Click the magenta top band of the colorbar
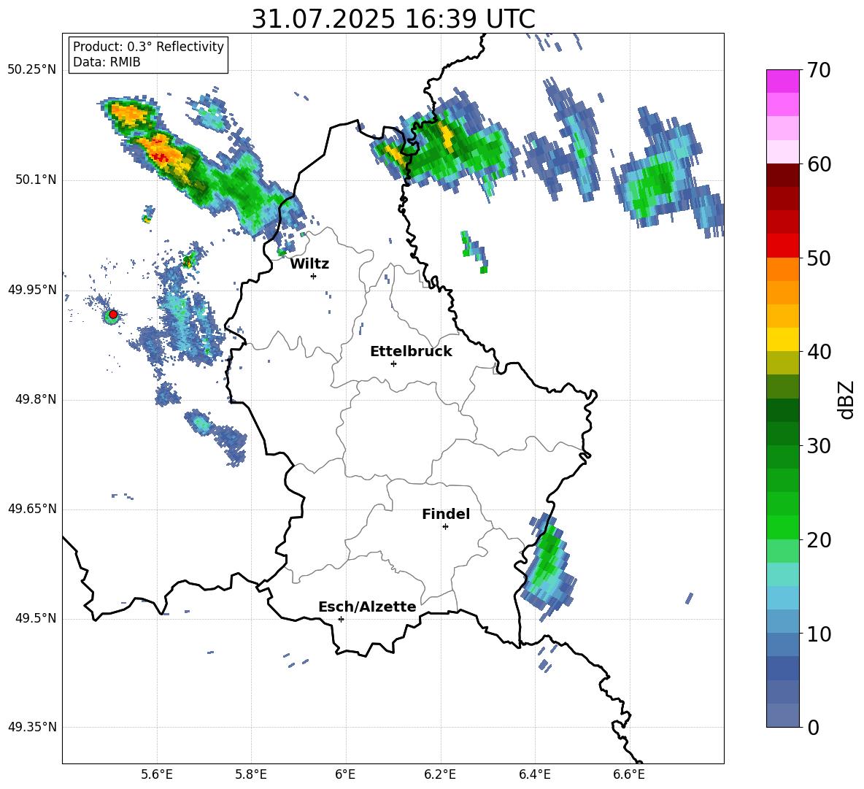Image resolution: width=864 pixels, height=789 pixels. (782, 82)
